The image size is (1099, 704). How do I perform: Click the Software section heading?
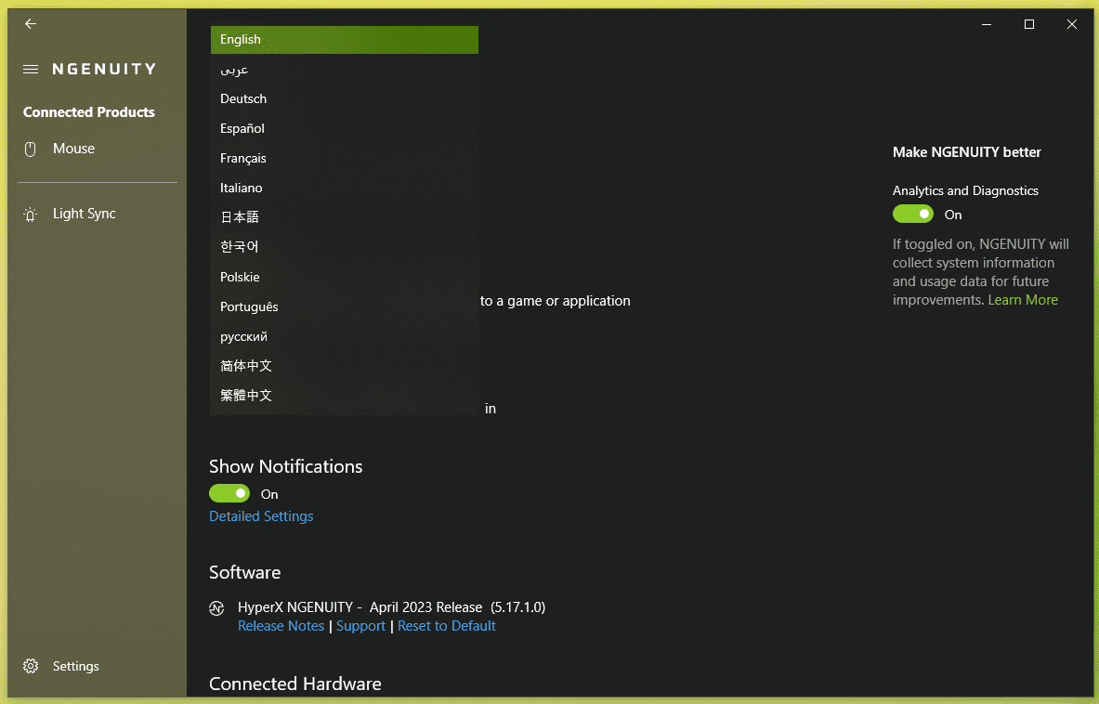(x=244, y=572)
